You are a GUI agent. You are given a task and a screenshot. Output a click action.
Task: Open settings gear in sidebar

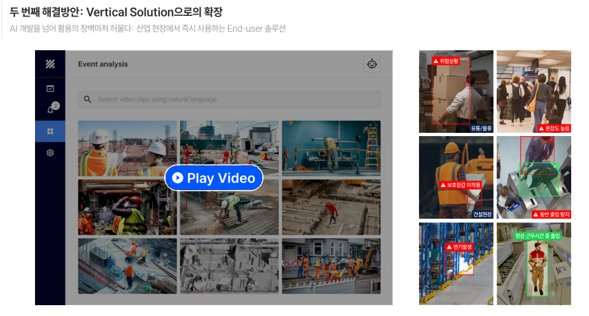click(50, 153)
